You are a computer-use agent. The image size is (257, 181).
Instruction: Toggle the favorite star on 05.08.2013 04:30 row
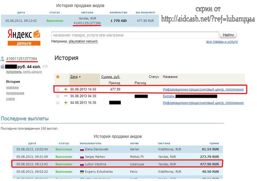[58, 96]
